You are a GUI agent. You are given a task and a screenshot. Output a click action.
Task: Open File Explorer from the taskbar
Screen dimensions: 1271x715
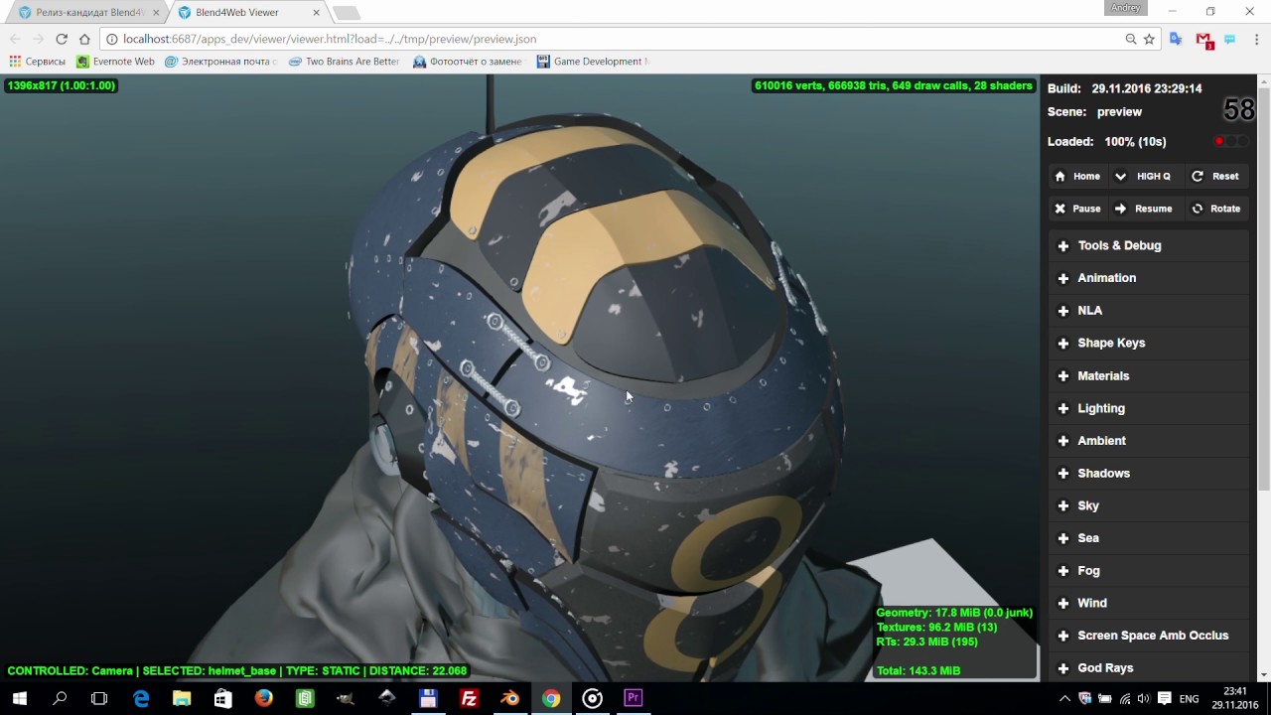pos(182,698)
